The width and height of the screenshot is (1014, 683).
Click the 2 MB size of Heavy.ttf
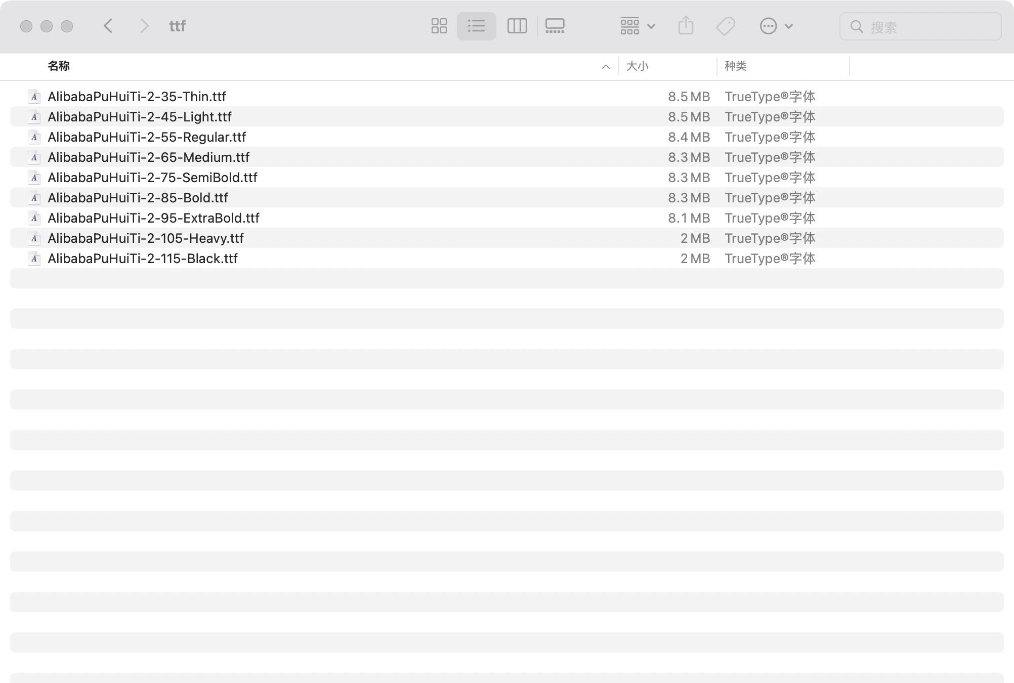pyautogui.click(x=695, y=238)
